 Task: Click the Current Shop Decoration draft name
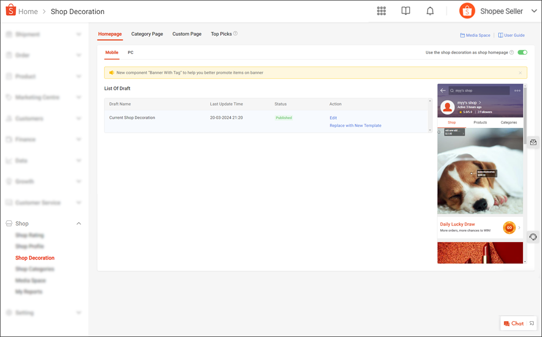tap(132, 118)
